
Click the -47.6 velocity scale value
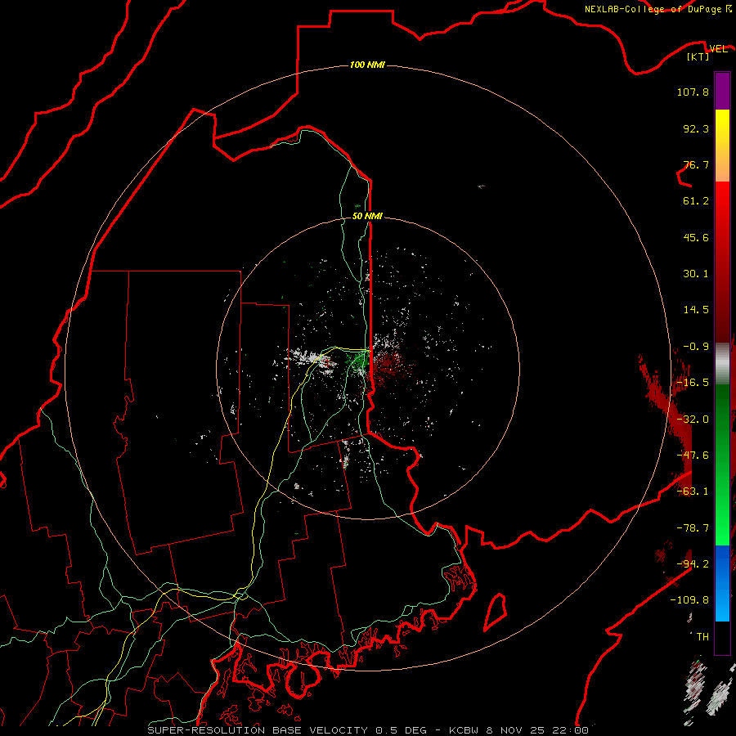(693, 456)
